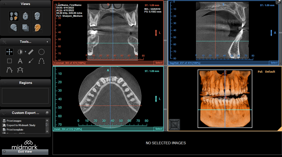Select the arch with tangent line tool

(x=9, y=70)
